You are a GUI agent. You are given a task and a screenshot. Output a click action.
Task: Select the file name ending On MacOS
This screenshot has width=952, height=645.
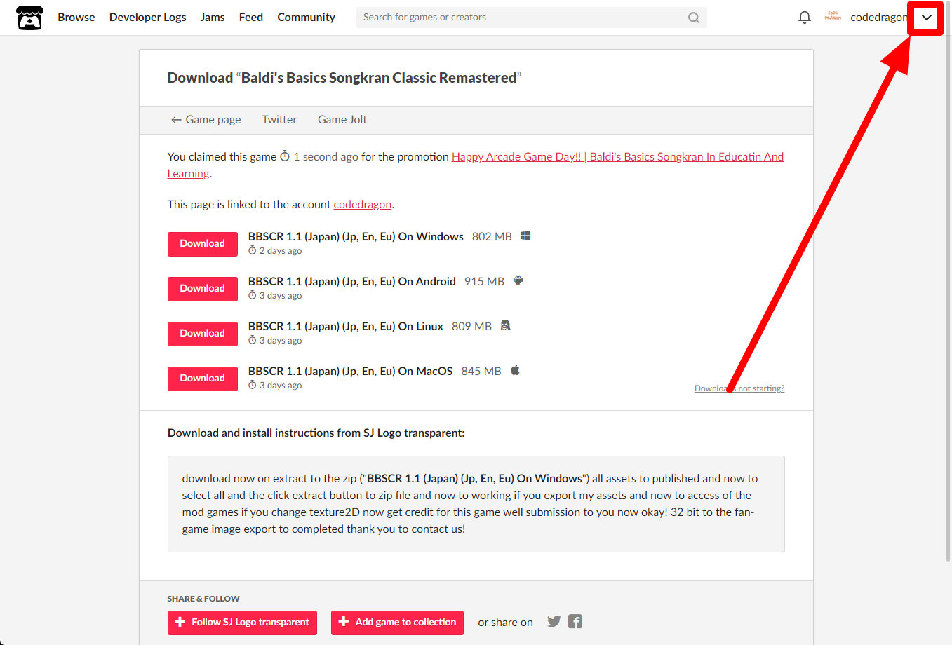coord(351,372)
